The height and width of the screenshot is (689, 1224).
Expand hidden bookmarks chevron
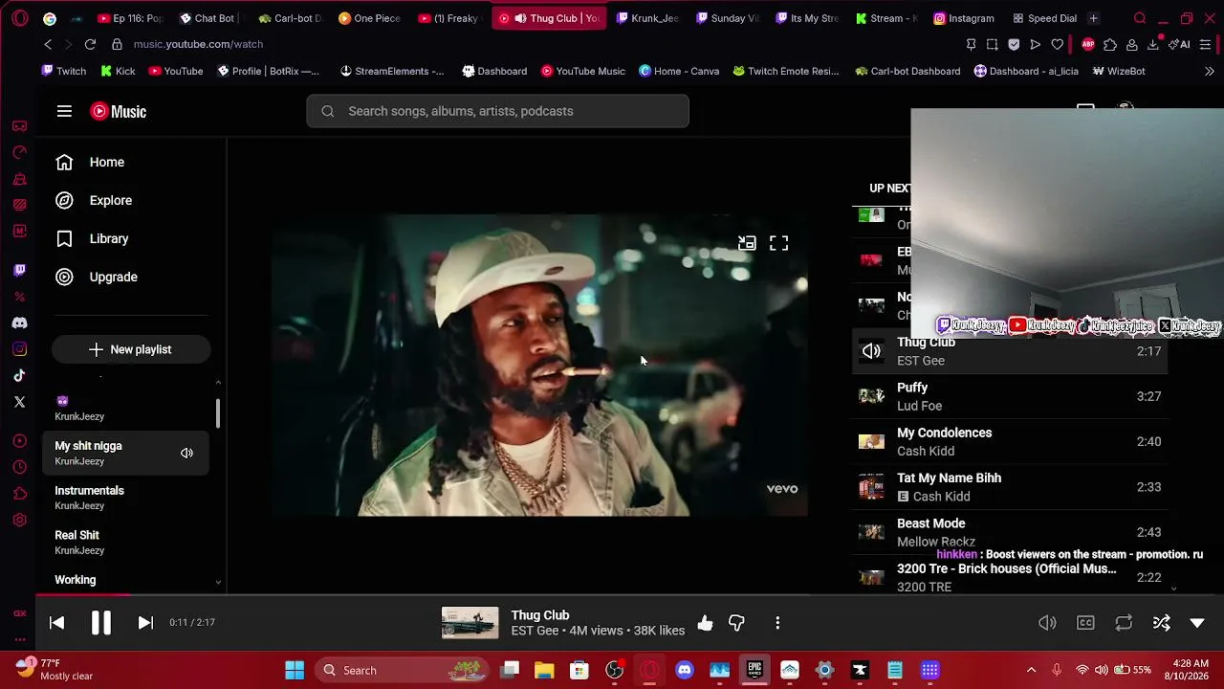tap(1210, 71)
